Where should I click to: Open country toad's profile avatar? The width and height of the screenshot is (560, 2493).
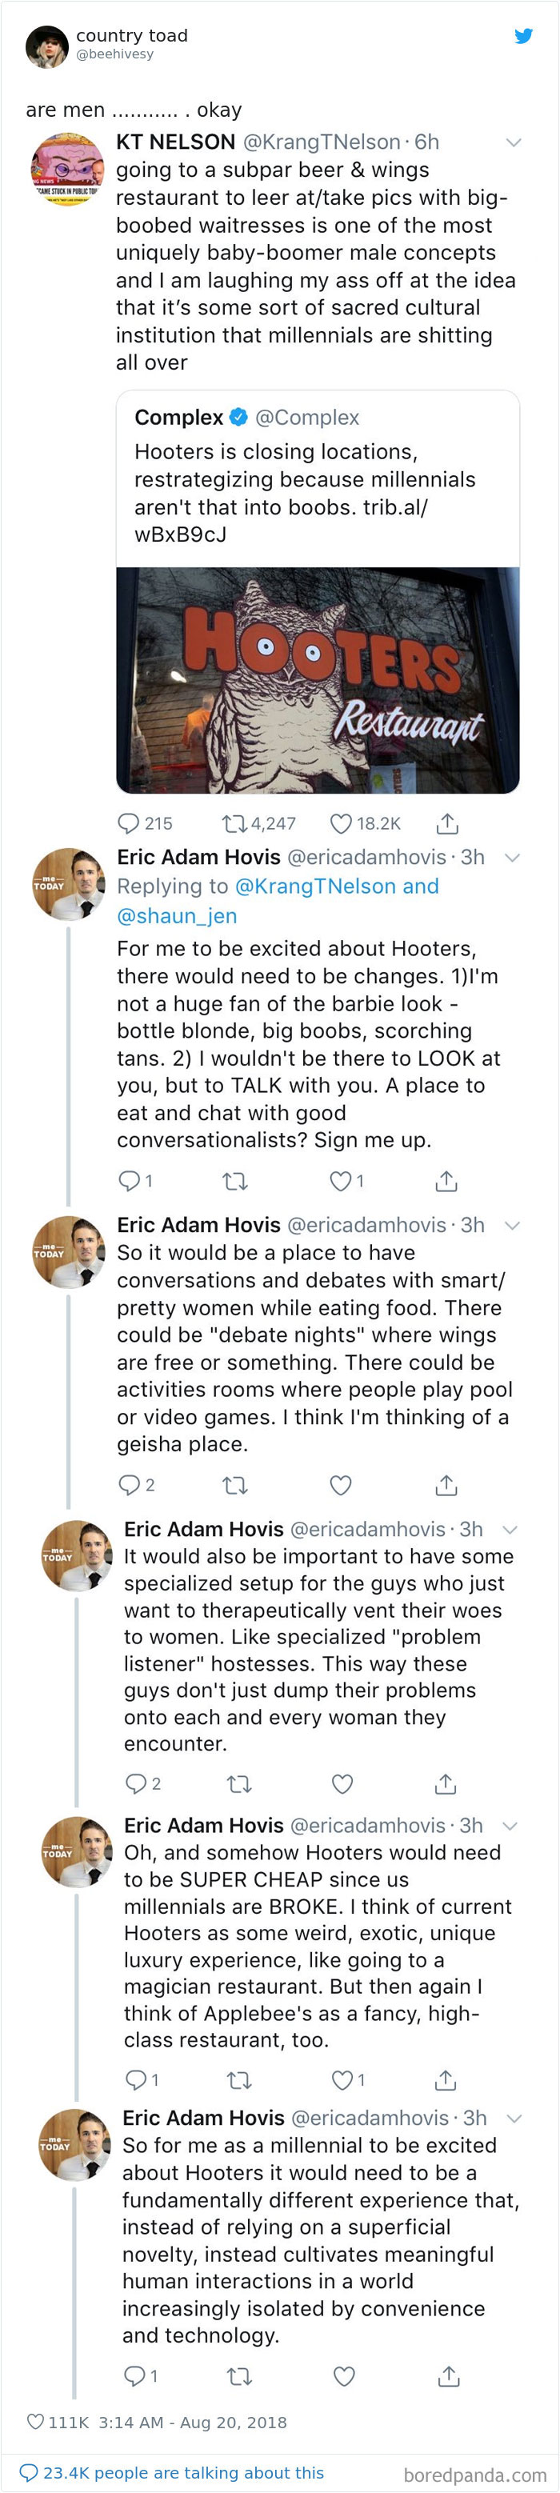point(46,46)
